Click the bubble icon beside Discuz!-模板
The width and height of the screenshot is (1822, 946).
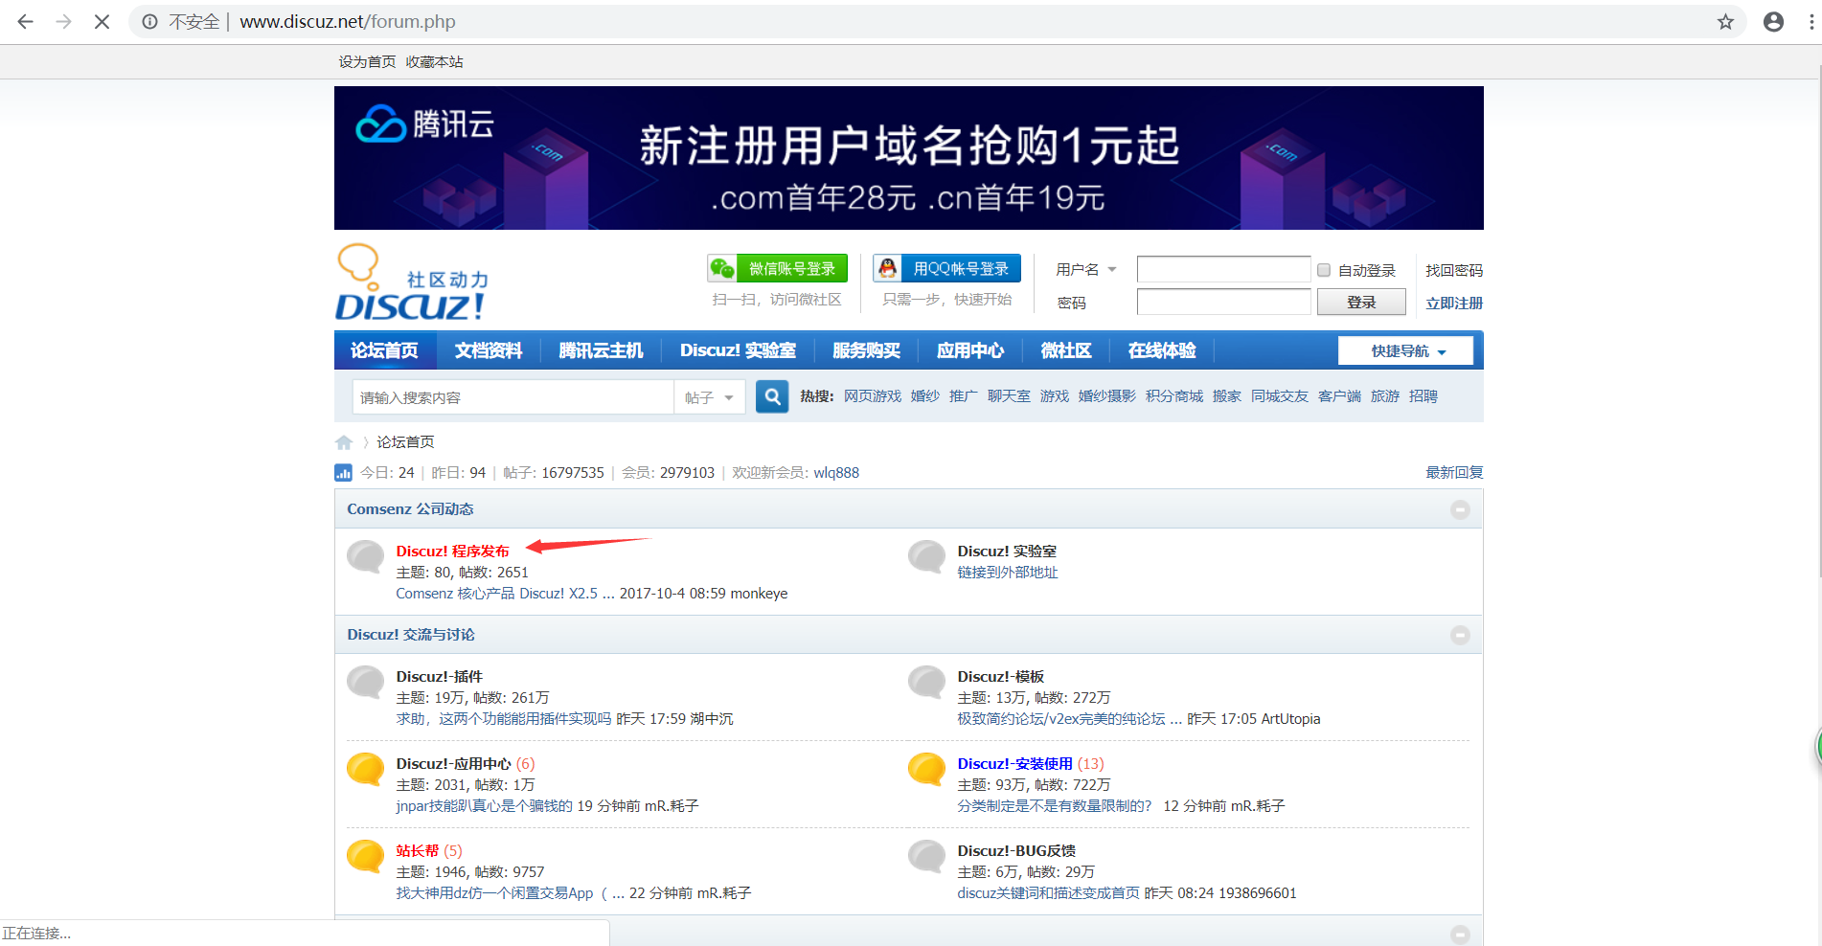pyautogui.click(x=926, y=682)
